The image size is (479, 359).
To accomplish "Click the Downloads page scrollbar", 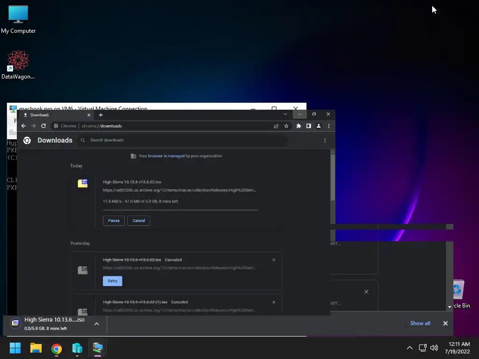I will [x=333, y=177].
